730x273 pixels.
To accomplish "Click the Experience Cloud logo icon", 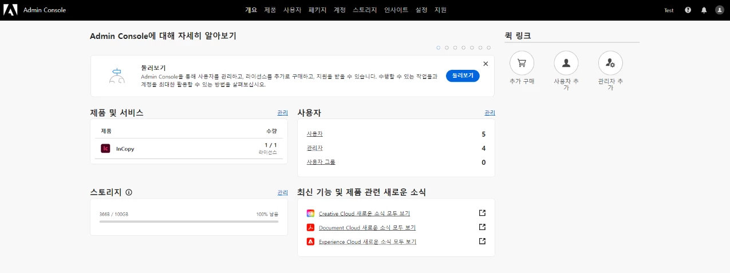I will click(x=310, y=242).
